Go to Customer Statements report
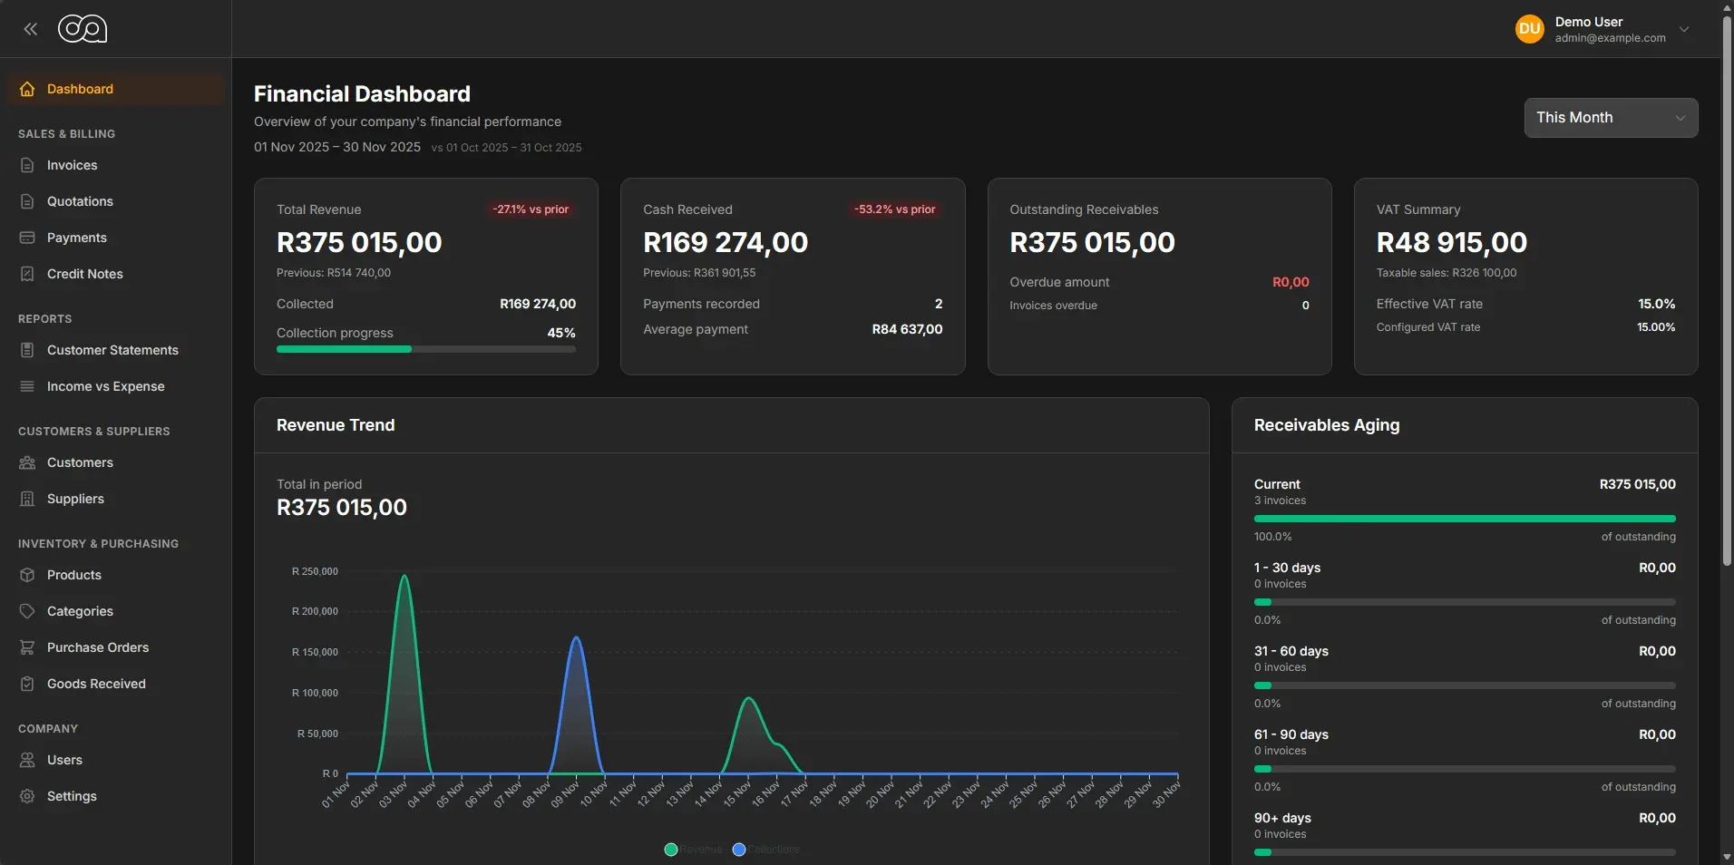 112,350
